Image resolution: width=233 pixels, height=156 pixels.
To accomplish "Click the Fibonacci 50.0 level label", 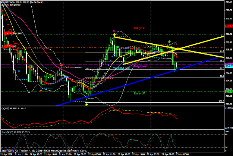I will [x=222, y=69].
